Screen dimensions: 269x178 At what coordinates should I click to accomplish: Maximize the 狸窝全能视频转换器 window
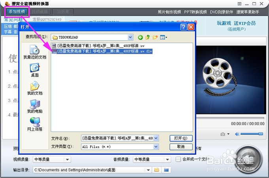254,4
